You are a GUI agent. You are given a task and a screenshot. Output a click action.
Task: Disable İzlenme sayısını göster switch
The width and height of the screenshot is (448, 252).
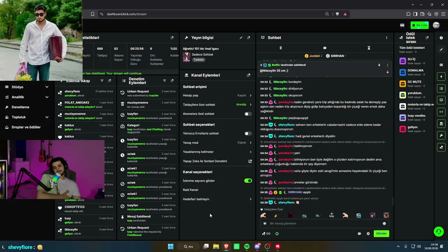point(248,181)
